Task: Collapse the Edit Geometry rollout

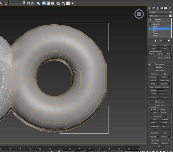Action: tap(160, 102)
